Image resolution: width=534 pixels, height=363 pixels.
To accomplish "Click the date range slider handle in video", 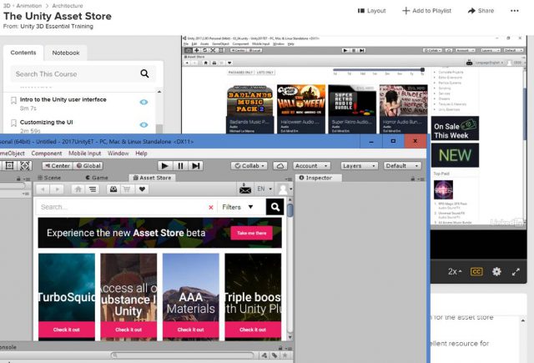I will [422, 69].
